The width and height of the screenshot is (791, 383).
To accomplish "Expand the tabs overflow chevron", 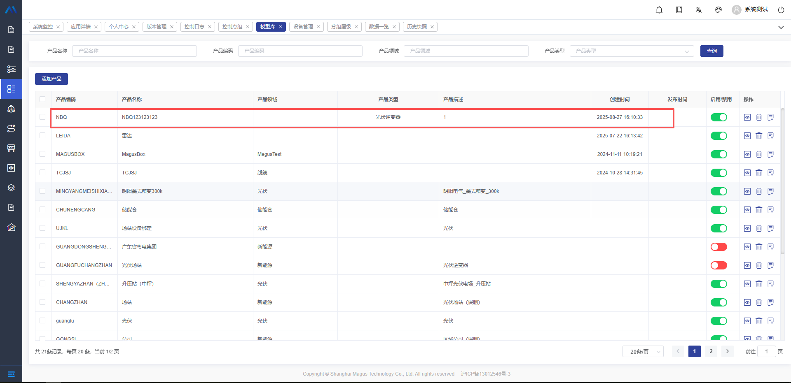I will click(781, 27).
